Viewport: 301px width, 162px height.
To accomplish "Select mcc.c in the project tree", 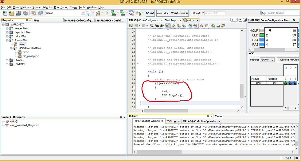I will (26, 52).
